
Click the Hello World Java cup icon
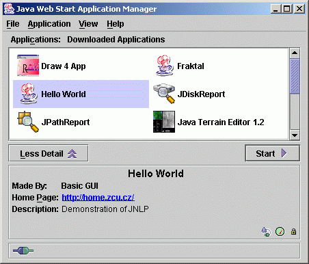pos(28,94)
